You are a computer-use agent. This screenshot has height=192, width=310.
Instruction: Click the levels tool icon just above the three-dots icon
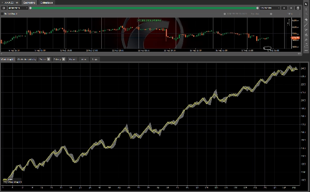pos(306,46)
